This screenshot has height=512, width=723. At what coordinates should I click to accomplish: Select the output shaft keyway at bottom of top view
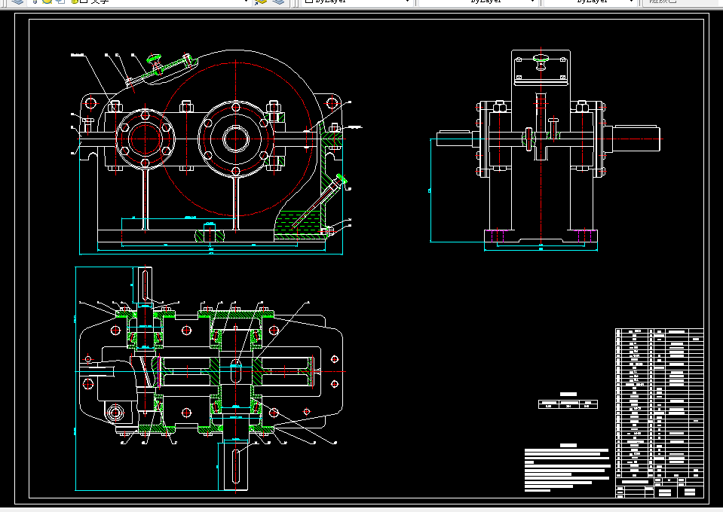tap(236, 466)
